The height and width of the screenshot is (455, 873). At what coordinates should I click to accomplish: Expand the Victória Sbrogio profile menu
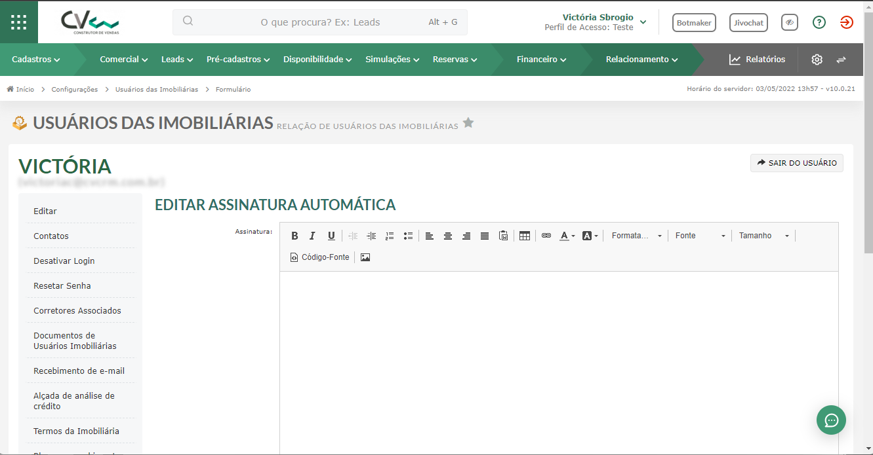point(596,22)
